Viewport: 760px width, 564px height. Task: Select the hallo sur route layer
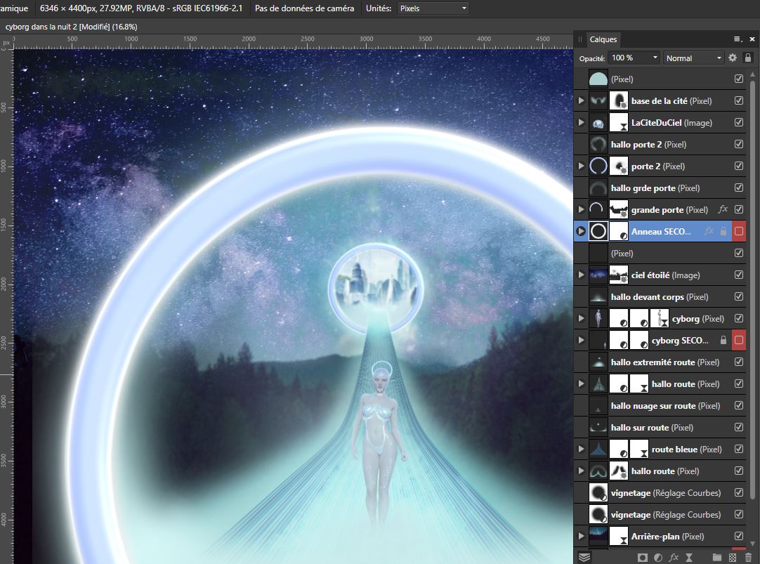point(660,427)
